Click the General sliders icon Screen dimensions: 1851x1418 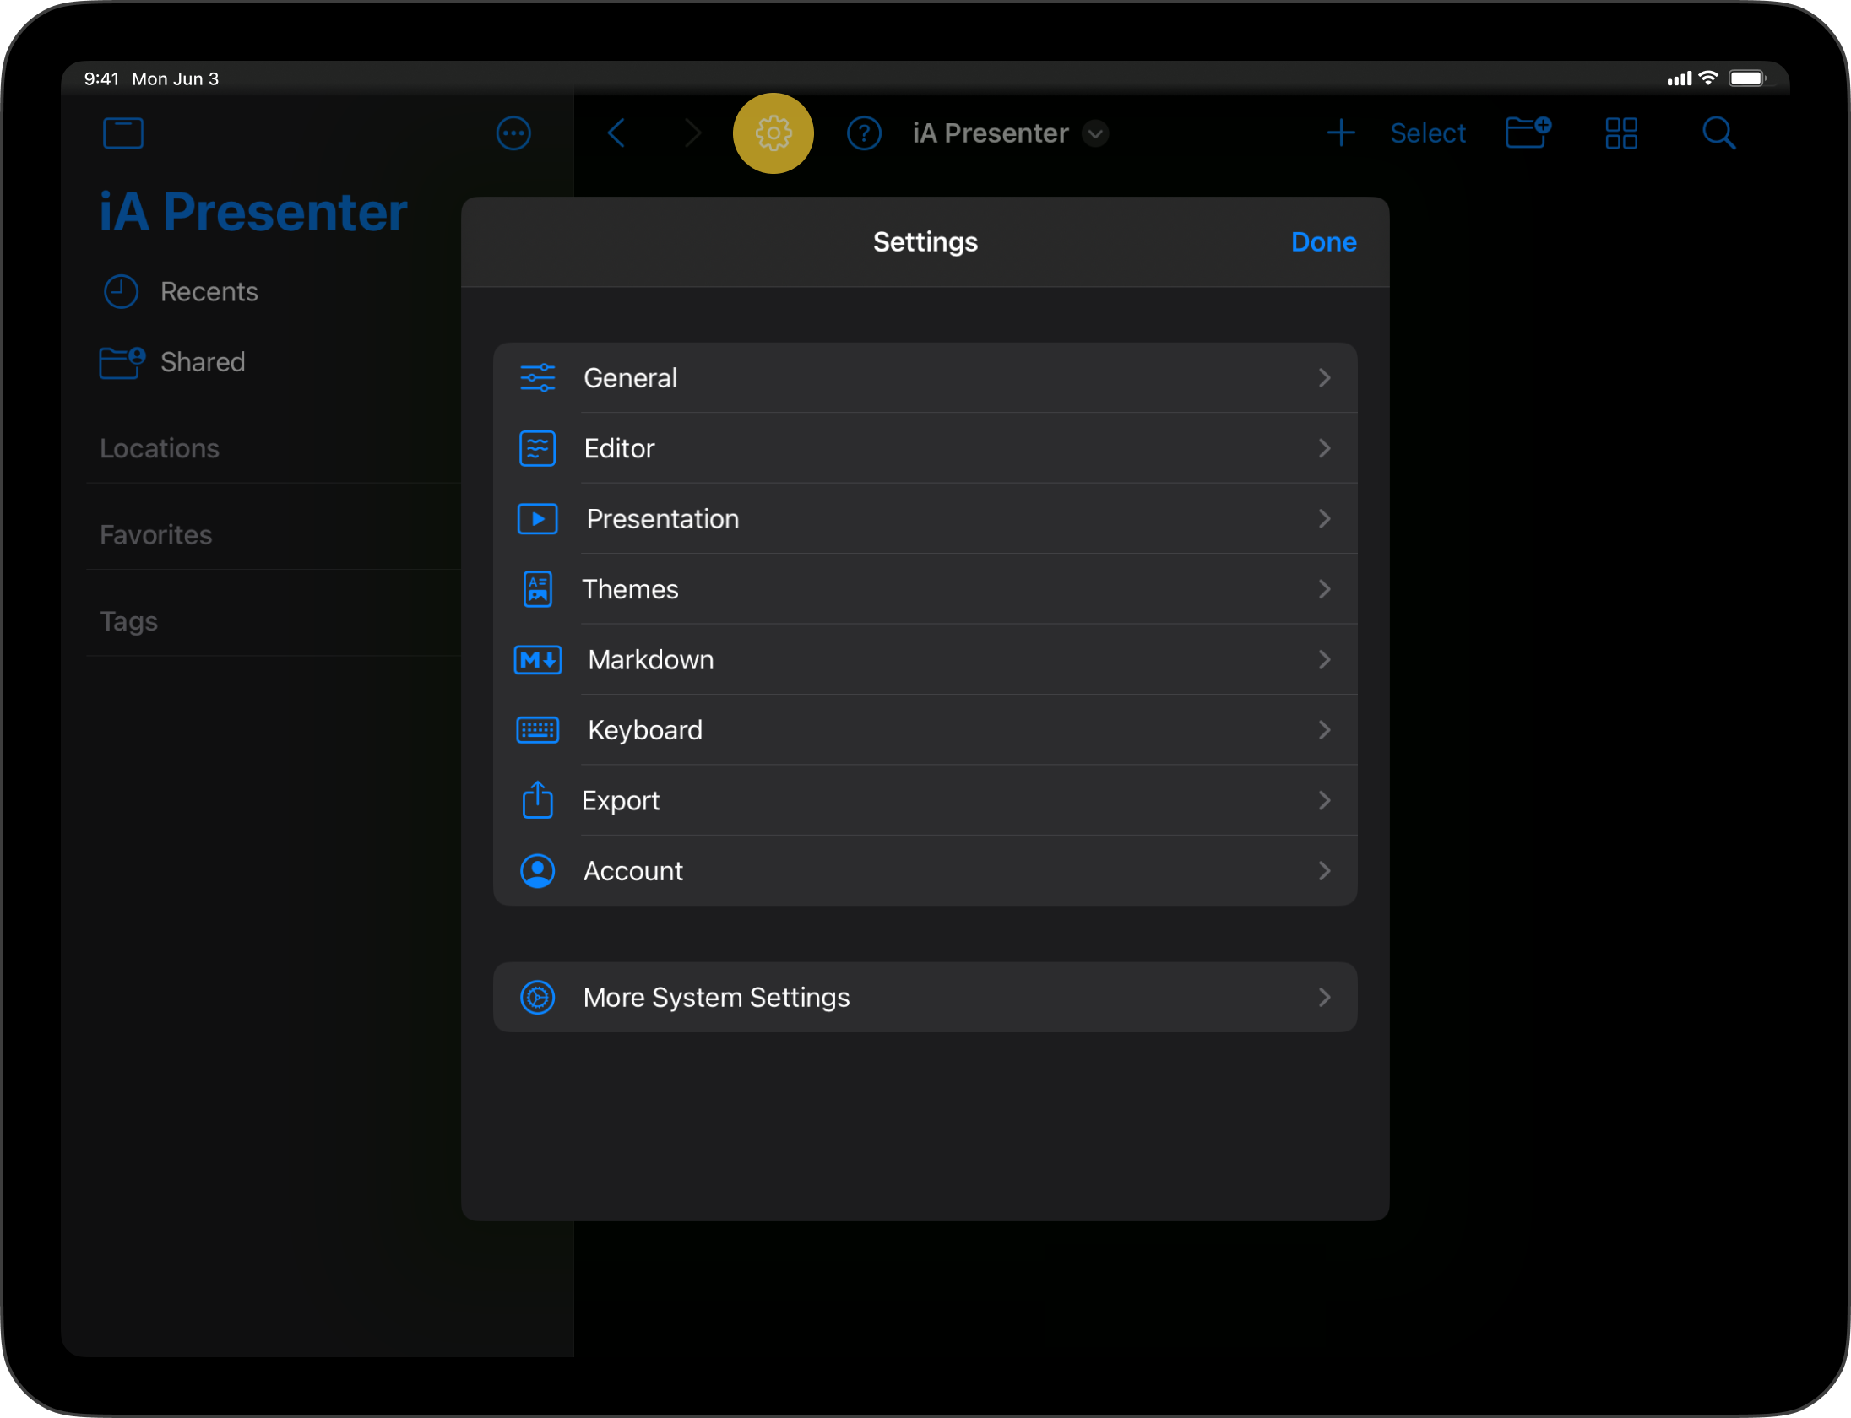[538, 377]
